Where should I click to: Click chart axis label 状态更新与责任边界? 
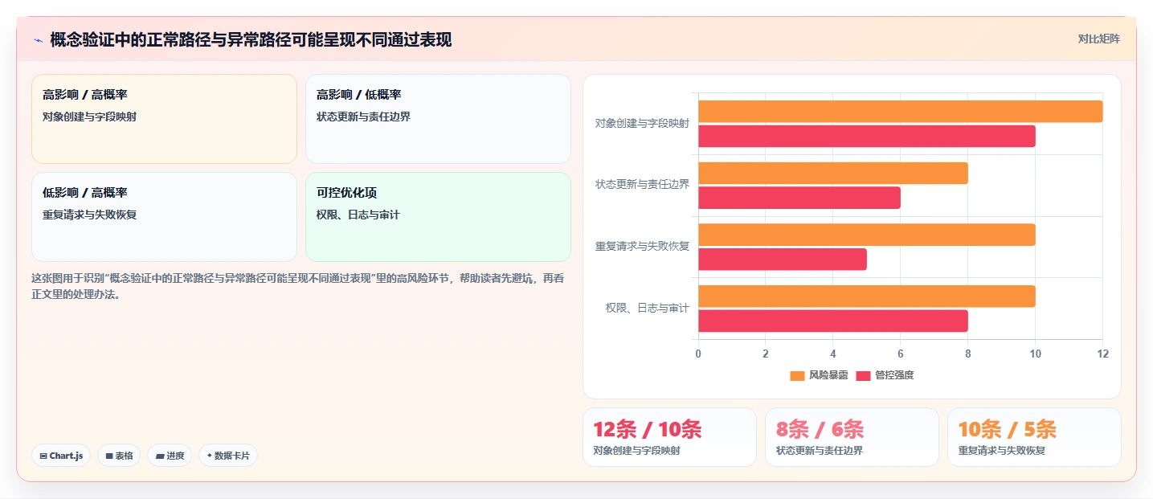point(642,185)
